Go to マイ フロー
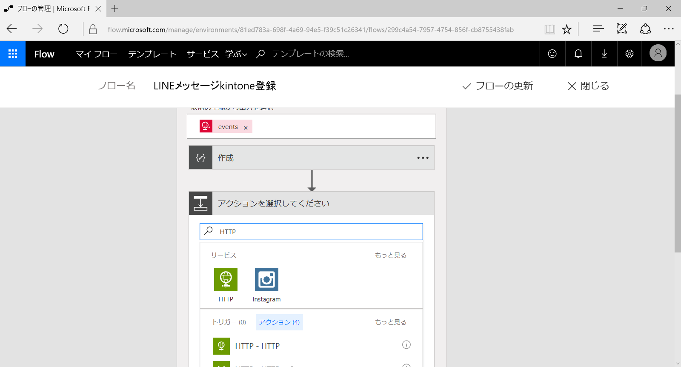The width and height of the screenshot is (681, 367). (x=97, y=54)
